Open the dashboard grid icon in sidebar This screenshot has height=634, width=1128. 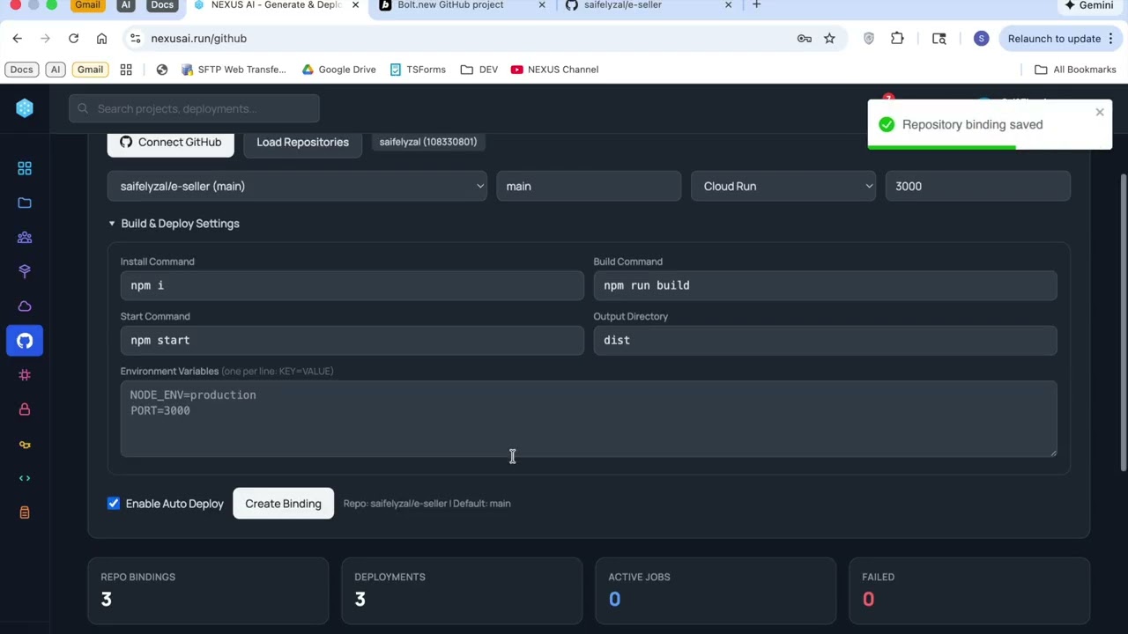point(25,168)
